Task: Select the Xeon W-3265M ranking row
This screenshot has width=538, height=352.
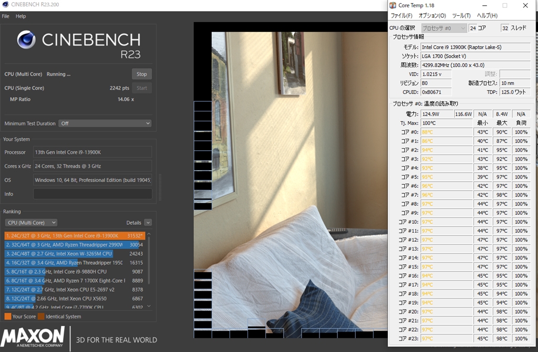Action: [75, 254]
